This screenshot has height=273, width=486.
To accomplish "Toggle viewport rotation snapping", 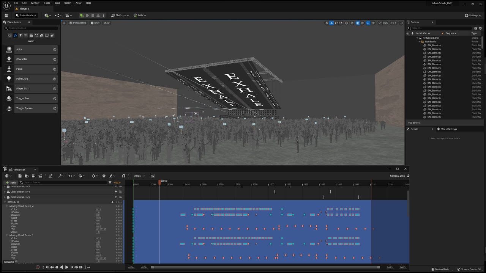I will (368, 23).
